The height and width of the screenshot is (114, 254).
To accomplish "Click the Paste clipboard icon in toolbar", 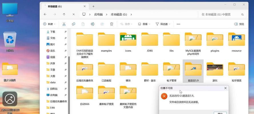I will click(x=83, y=24).
